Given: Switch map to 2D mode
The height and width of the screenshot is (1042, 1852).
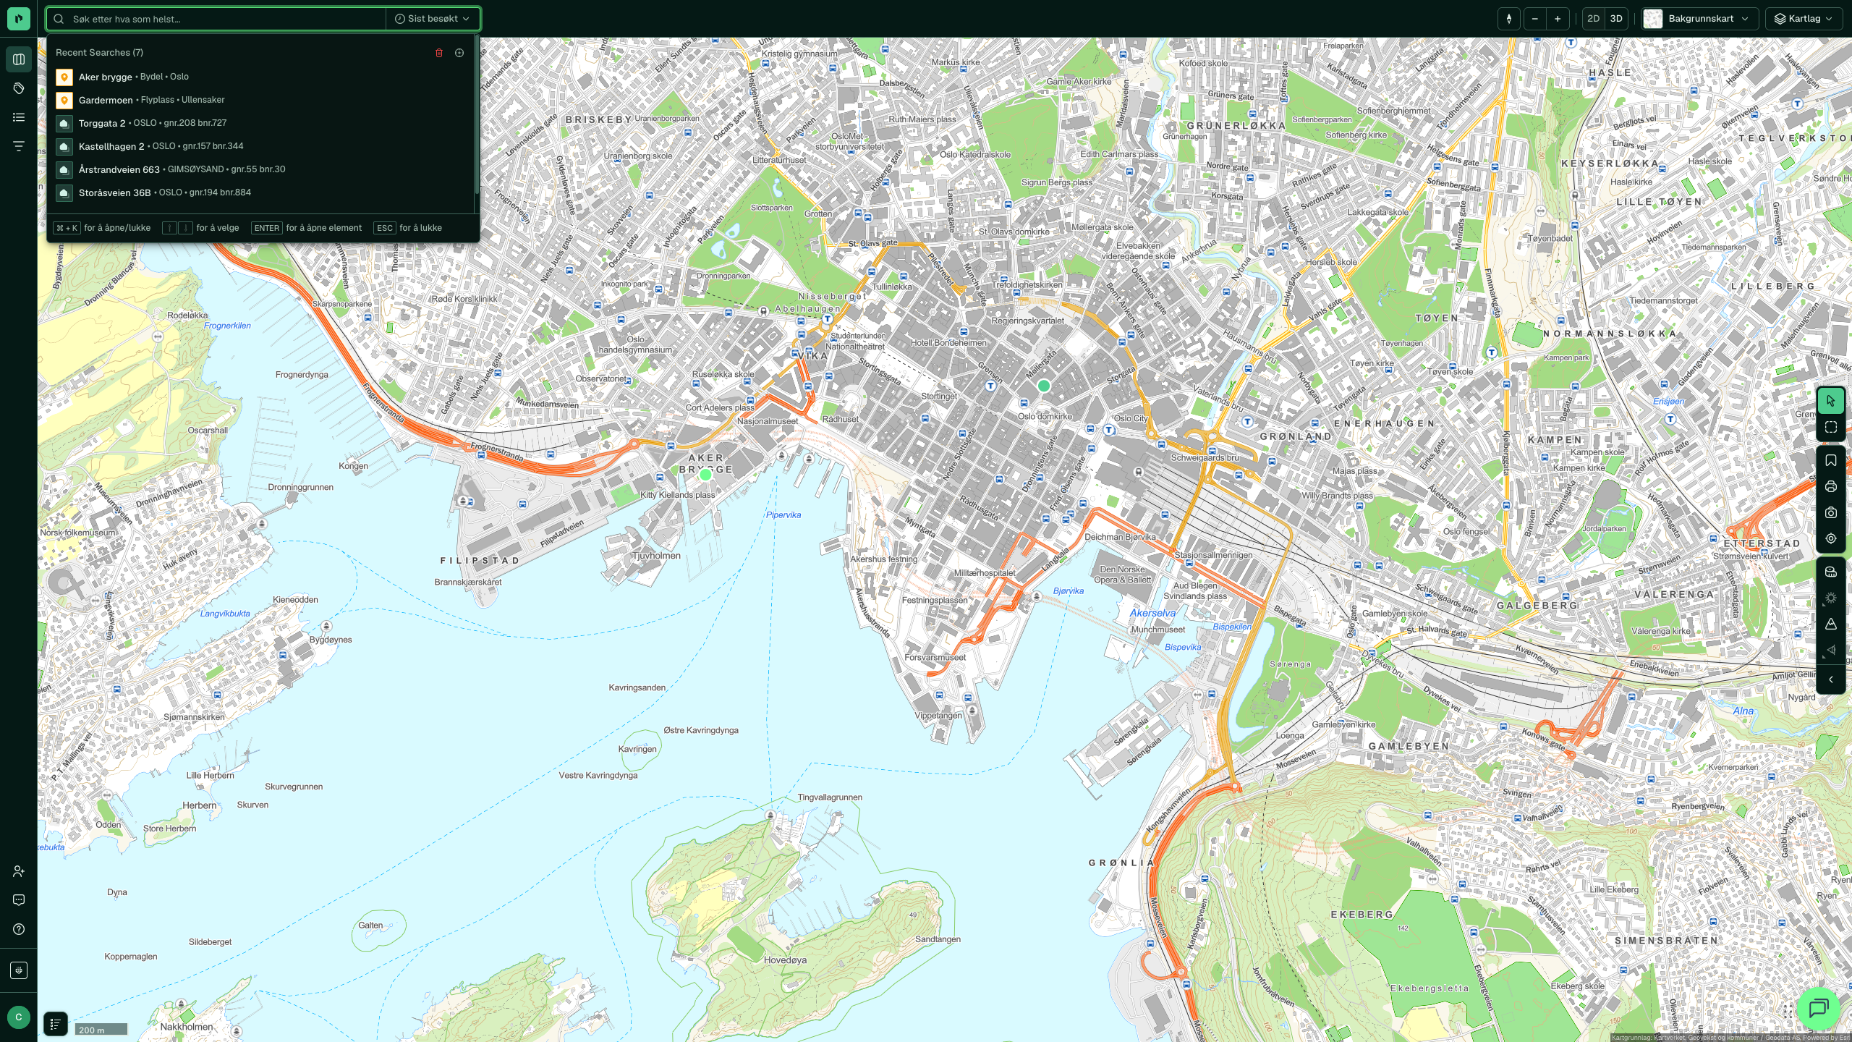Looking at the screenshot, I should click(1593, 19).
